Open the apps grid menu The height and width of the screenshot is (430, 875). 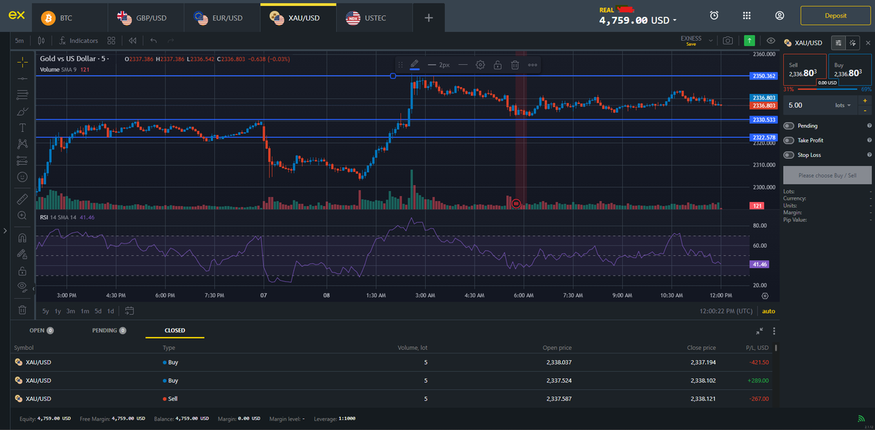tap(747, 15)
